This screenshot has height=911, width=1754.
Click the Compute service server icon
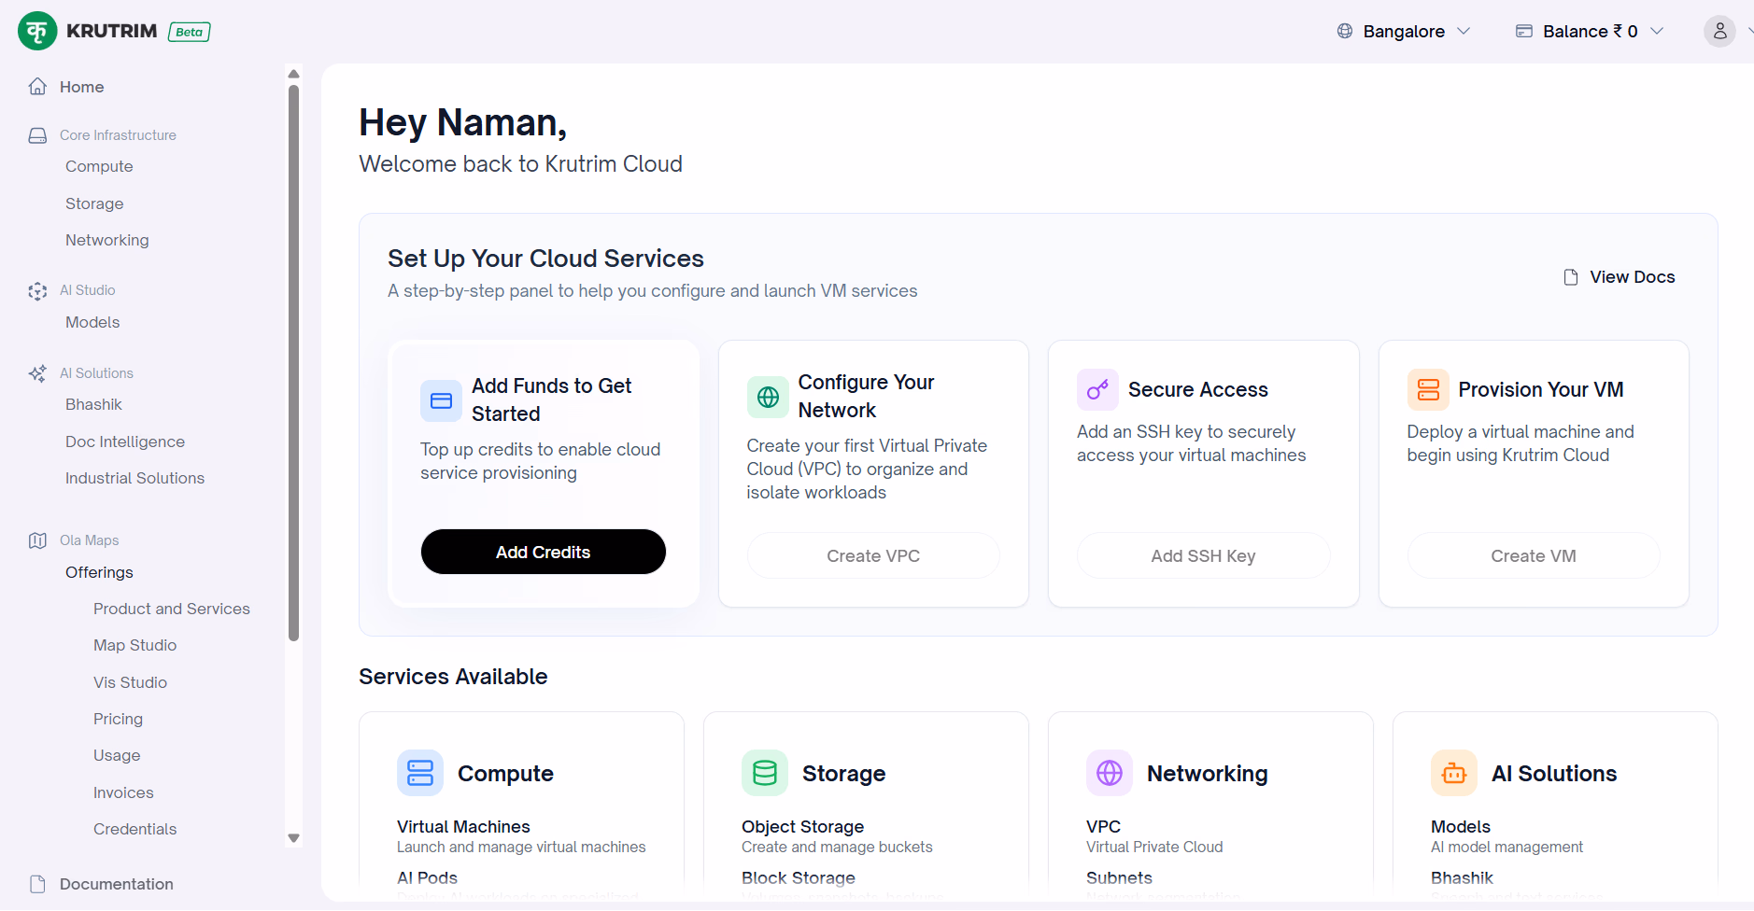[420, 773]
